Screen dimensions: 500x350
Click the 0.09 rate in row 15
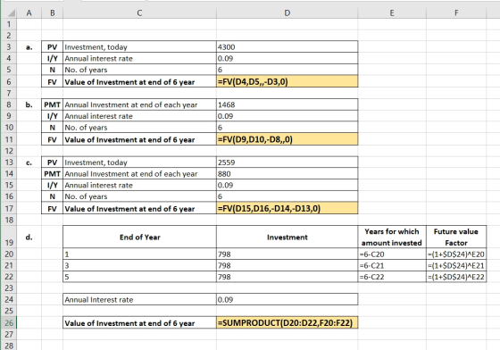click(x=287, y=185)
